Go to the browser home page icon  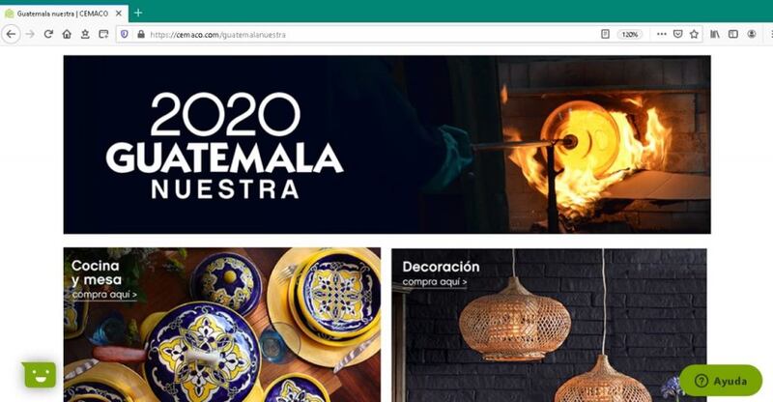67,34
